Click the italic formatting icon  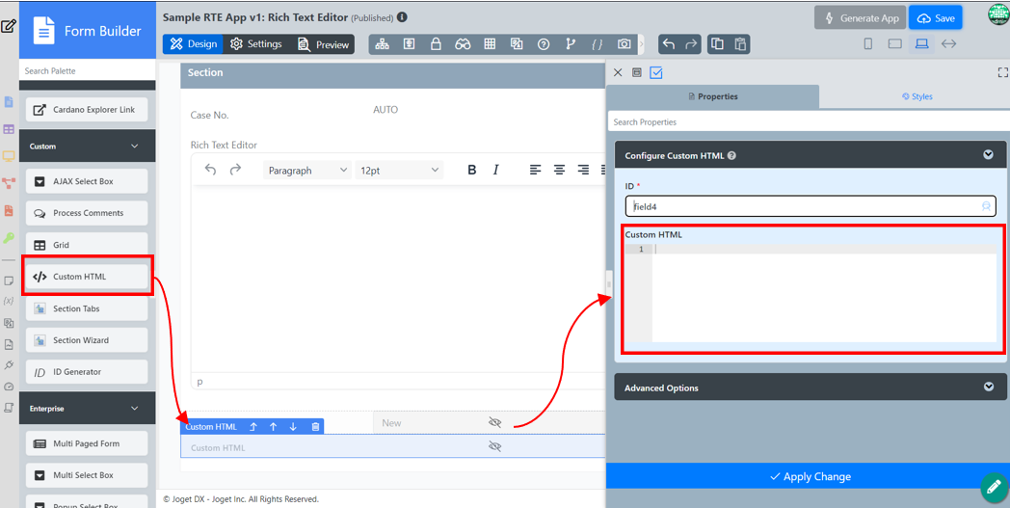(x=496, y=170)
